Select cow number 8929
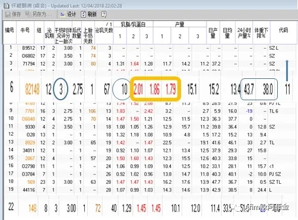 pyautogui.click(x=30, y=143)
